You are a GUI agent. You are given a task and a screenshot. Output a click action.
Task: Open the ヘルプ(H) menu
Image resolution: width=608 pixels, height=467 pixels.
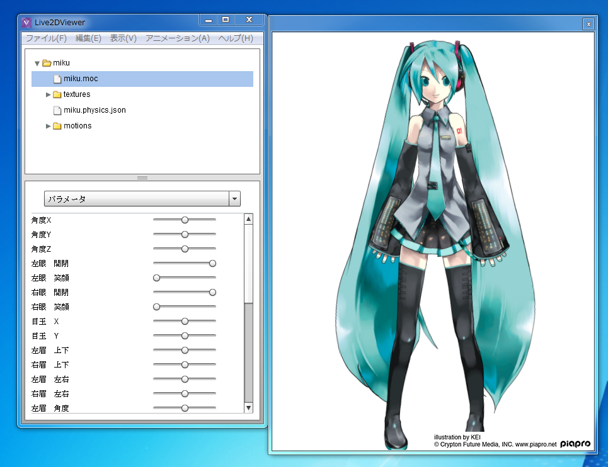(x=236, y=38)
